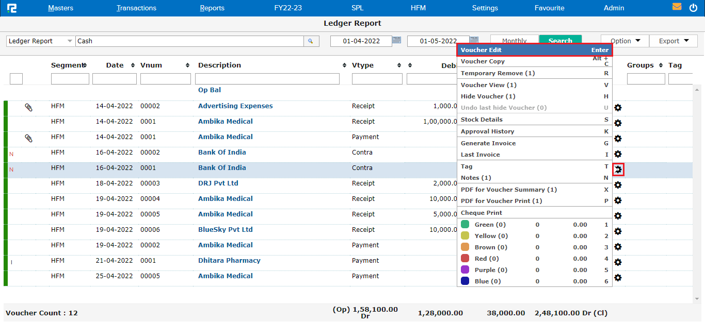
Task: Open the BlueSky Pvt Ltd ledger link
Action: tap(226, 230)
